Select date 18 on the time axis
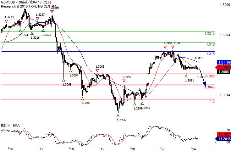This screenshot has height=151, width=231. point(72,149)
